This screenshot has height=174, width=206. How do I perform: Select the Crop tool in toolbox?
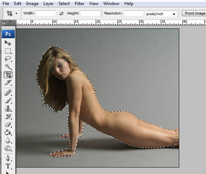click(8, 75)
